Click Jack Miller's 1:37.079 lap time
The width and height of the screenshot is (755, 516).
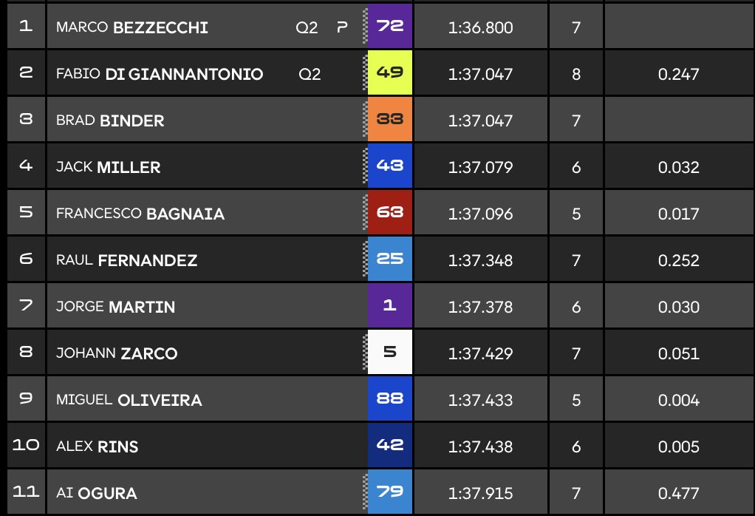480,167
